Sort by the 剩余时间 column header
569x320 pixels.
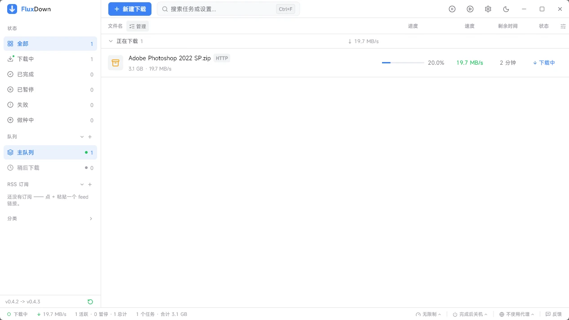(508, 26)
